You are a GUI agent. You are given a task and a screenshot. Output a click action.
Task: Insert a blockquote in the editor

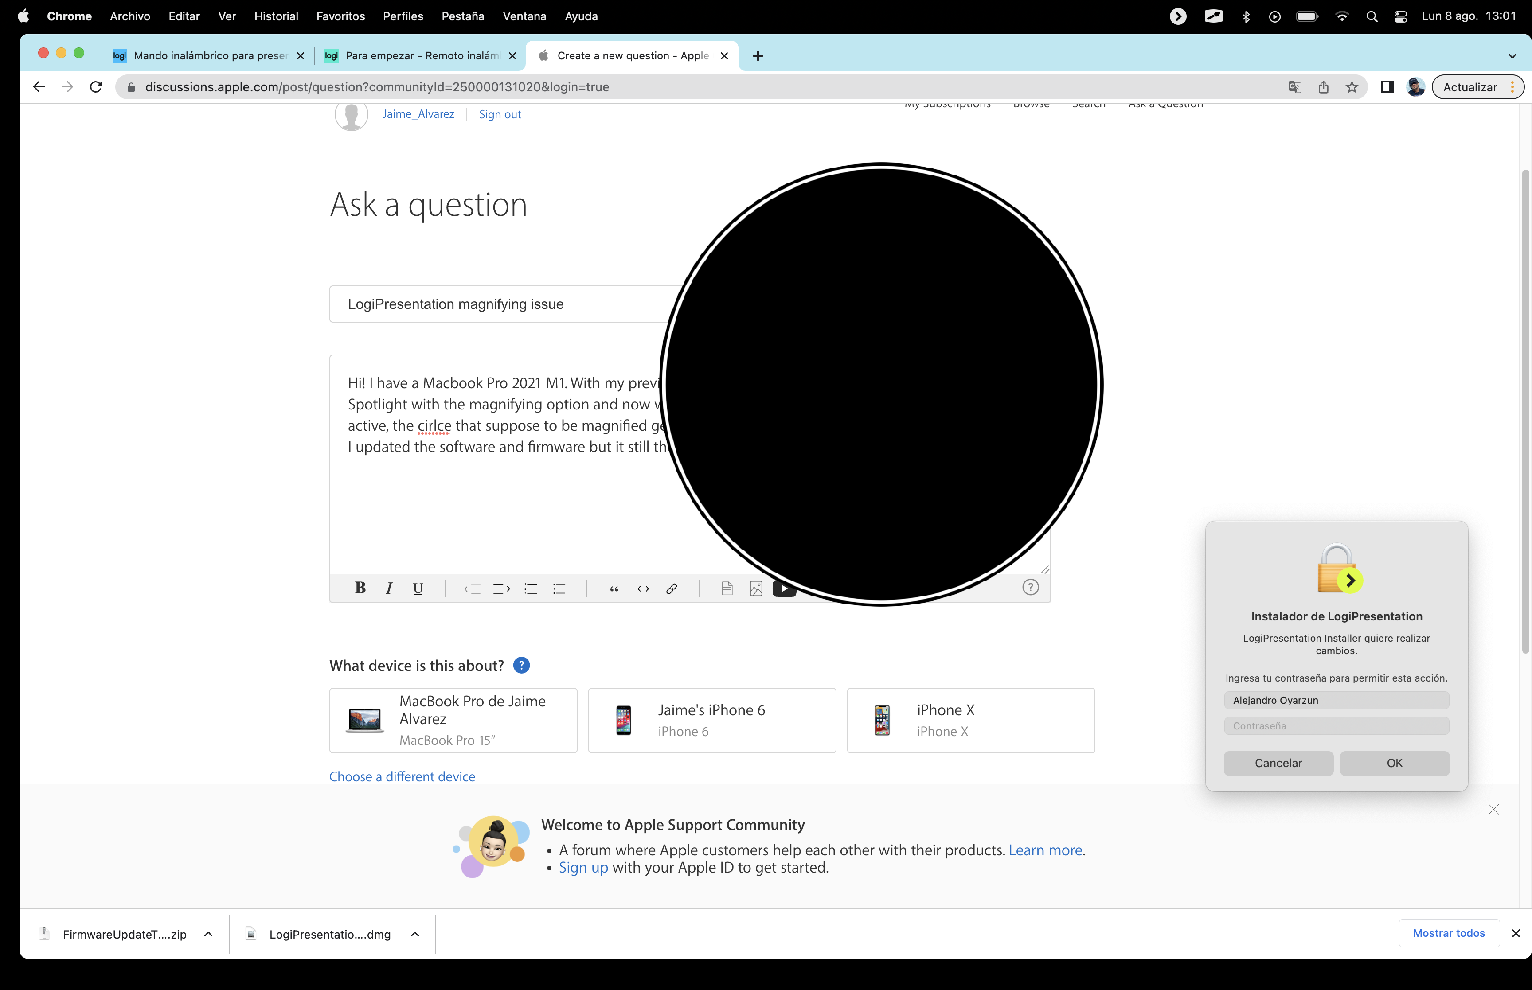(x=614, y=588)
